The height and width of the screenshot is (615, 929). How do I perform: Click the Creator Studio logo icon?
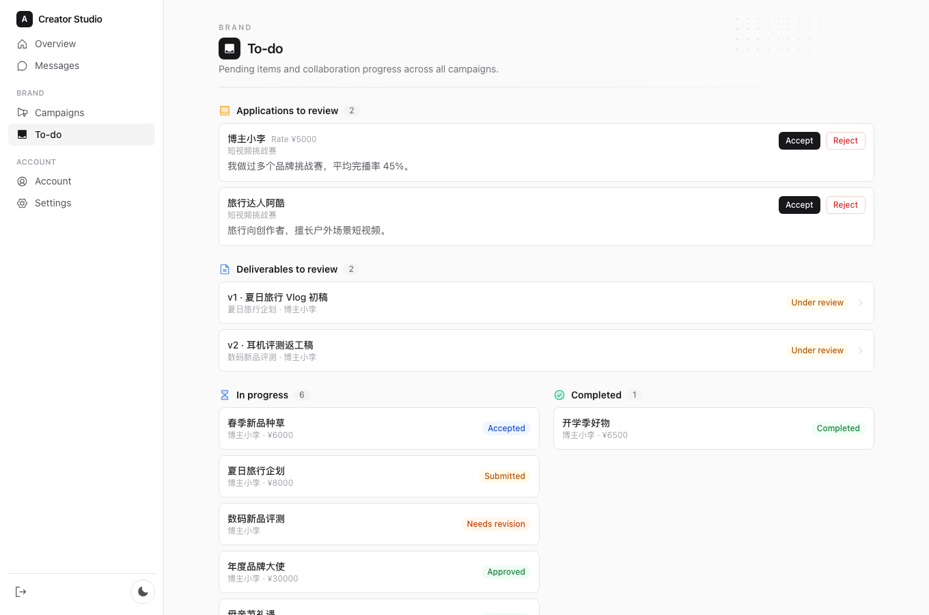click(25, 19)
